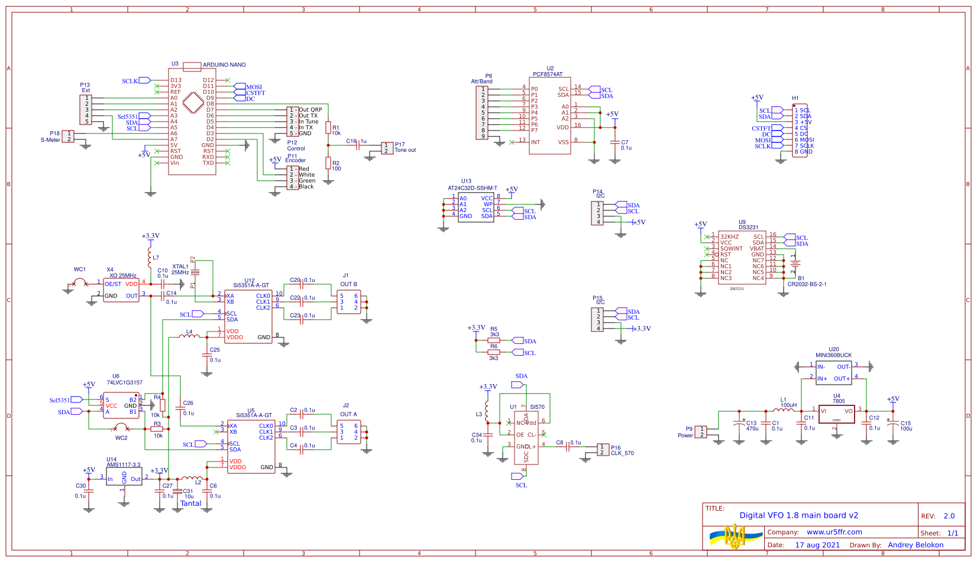The width and height of the screenshot is (977, 562).
Task: Click the Drawn By name Andrey Belokon
Action: pyautogui.click(x=917, y=545)
